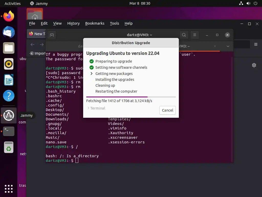This screenshot has width=262, height=197.
Task: Click .xsession-errors in terminal output
Action: pos(126,142)
